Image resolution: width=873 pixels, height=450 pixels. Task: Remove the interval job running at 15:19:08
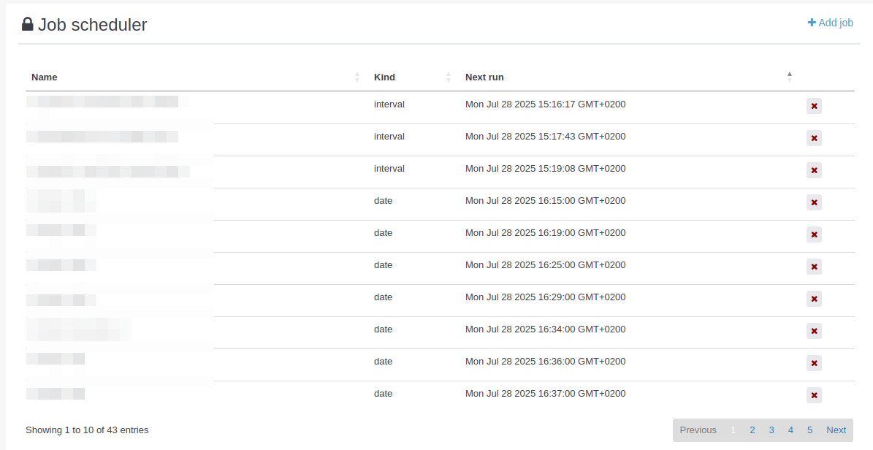pyautogui.click(x=814, y=170)
